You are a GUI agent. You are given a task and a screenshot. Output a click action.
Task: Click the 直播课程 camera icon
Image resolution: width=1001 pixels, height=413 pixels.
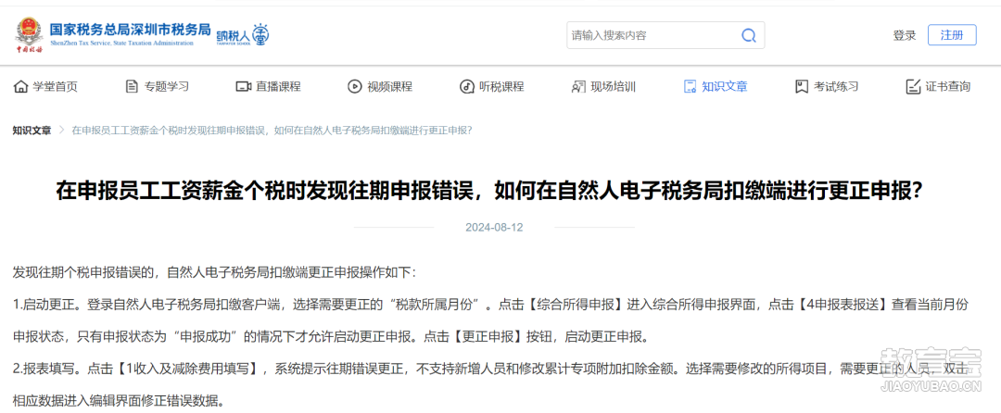tap(243, 87)
